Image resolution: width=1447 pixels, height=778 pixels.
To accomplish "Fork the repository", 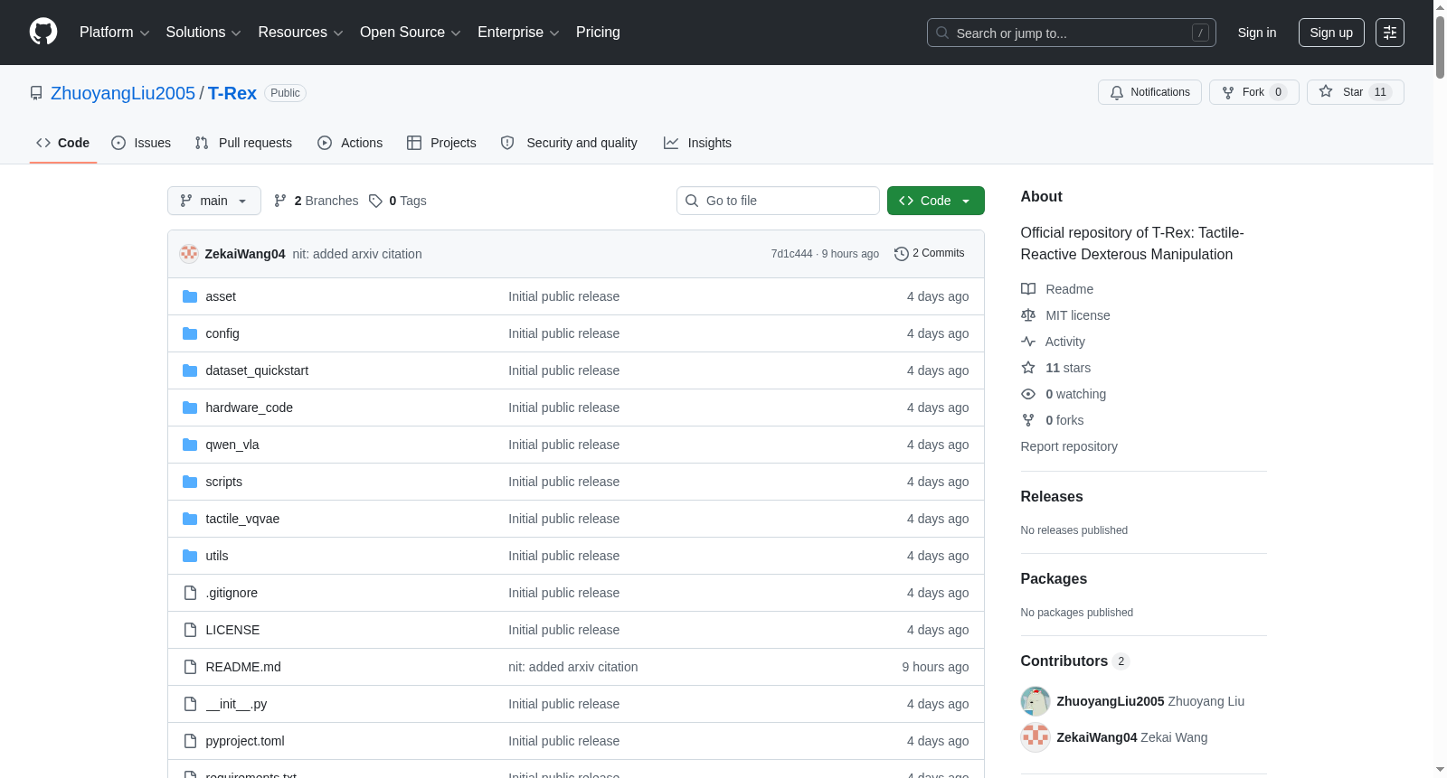I will (1253, 92).
